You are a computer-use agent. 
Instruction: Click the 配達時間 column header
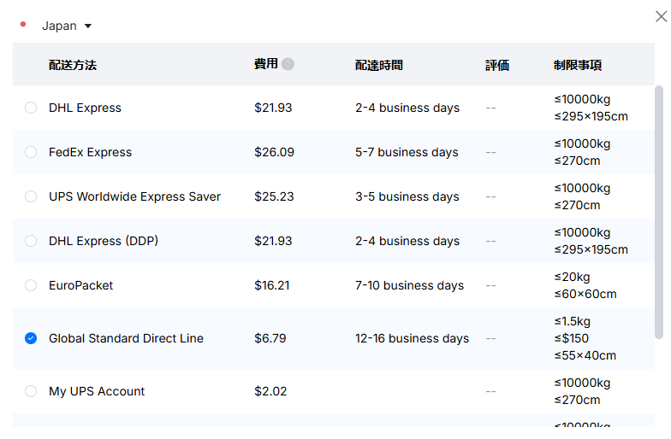[x=379, y=65]
